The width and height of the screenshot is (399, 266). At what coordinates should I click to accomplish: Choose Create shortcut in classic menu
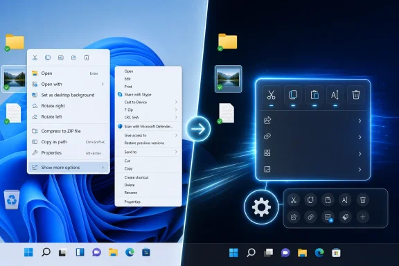[148, 177]
